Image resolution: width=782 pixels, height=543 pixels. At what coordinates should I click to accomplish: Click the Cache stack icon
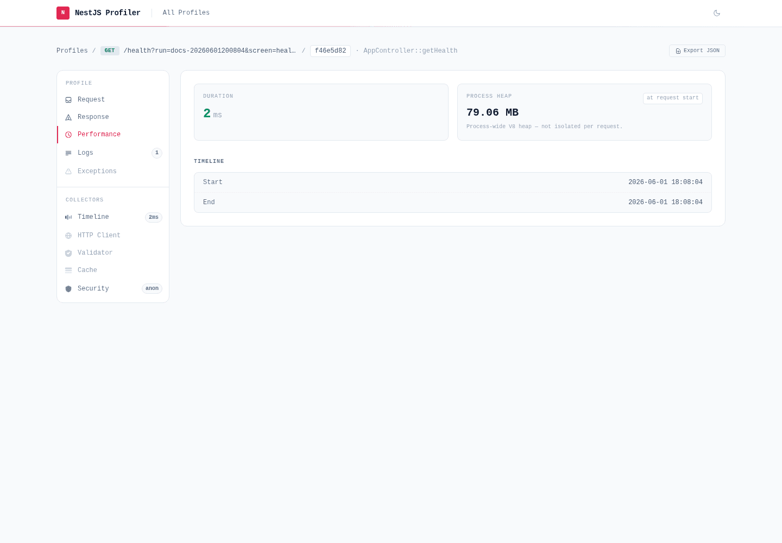pyautogui.click(x=68, y=270)
